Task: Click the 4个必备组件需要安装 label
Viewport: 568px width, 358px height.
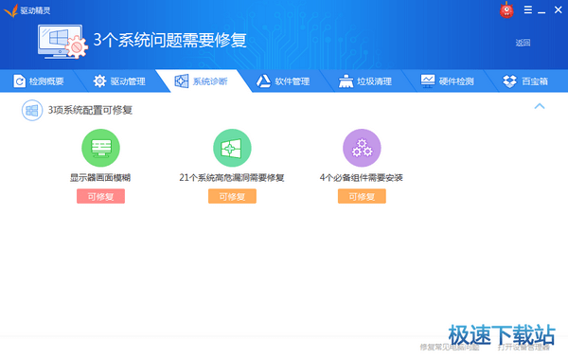Action: tap(362, 177)
